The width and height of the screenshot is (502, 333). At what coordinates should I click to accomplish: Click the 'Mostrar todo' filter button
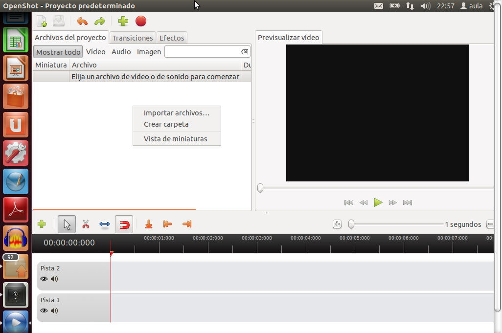coord(58,52)
